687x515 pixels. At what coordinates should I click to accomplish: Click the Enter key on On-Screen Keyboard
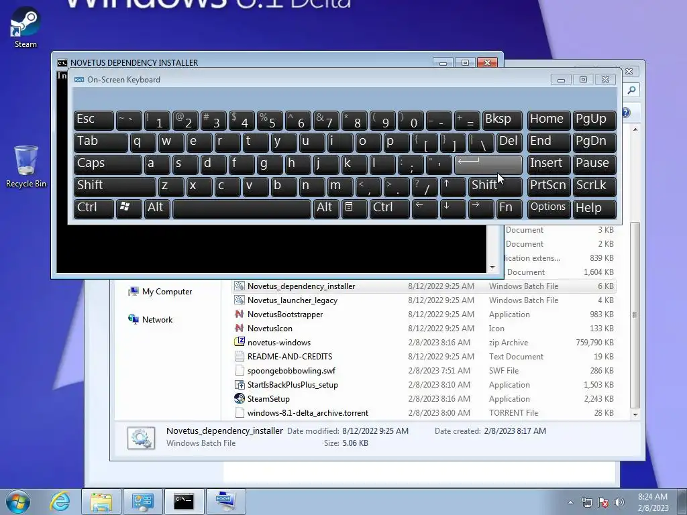tap(488, 165)
